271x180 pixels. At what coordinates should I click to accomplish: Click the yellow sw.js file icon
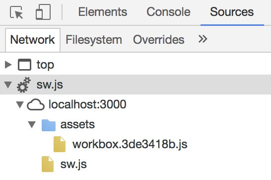pyautogui.click(x=48, y=164)
